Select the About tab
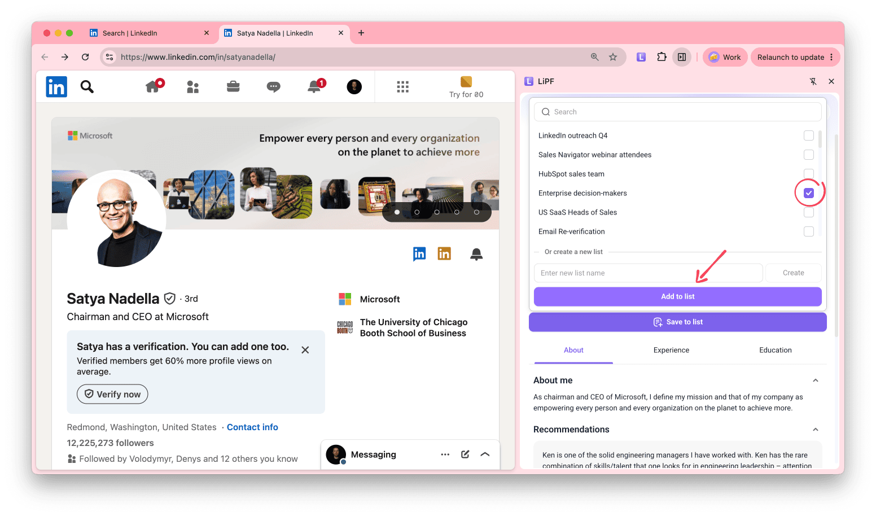The image size is (876, 516). click(573, 350)
